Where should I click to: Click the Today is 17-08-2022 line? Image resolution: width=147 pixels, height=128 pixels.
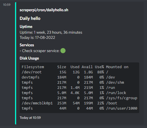(37, 37)
